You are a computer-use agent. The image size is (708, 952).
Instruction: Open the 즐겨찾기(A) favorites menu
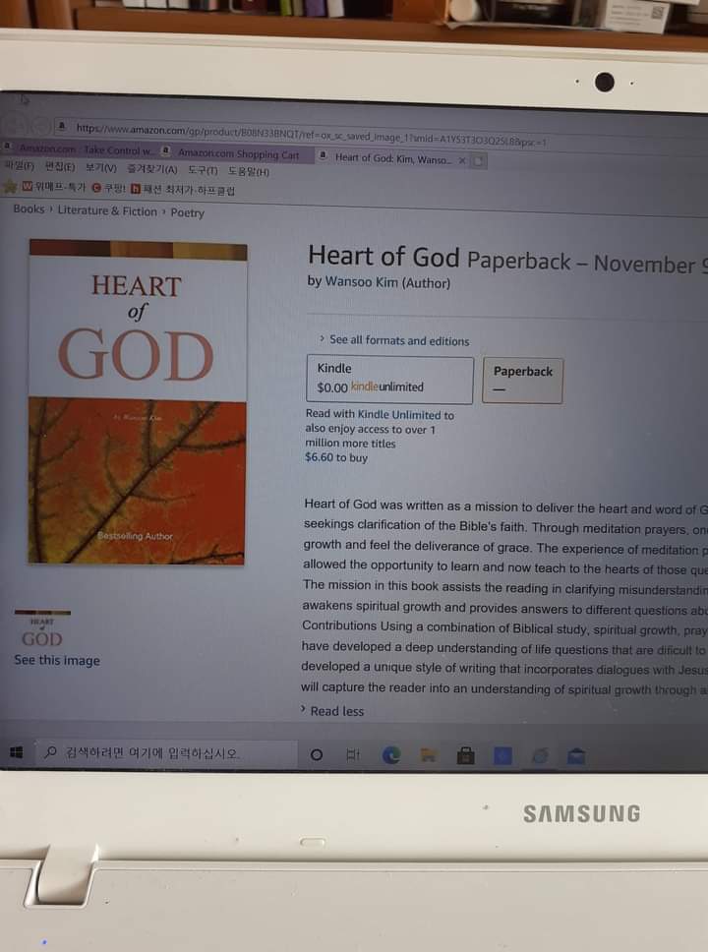pos(151,169)
